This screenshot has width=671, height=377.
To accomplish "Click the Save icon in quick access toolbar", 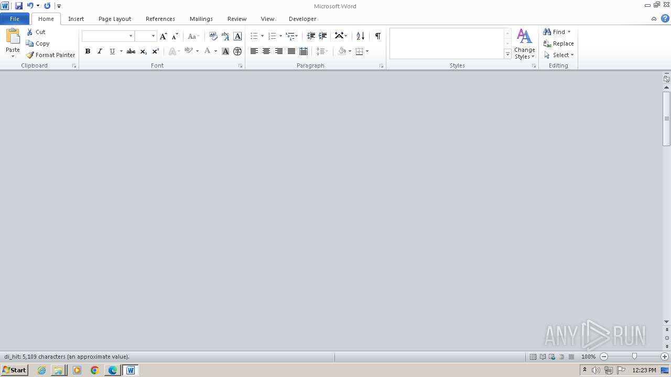I will coord(19,6).
